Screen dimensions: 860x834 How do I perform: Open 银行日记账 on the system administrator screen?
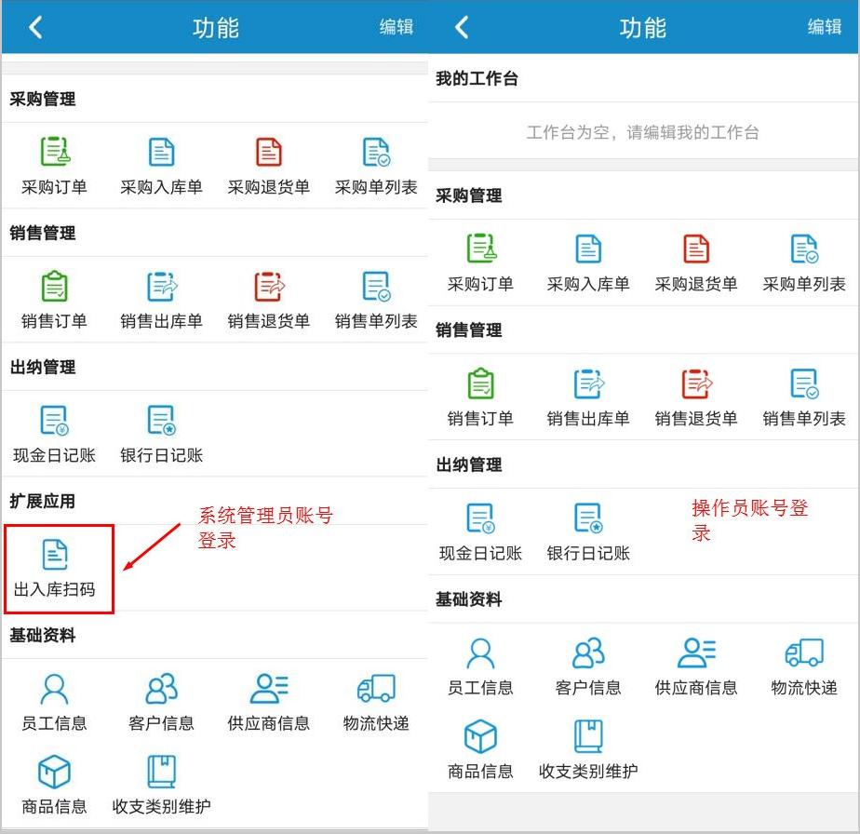coord(161,433)
